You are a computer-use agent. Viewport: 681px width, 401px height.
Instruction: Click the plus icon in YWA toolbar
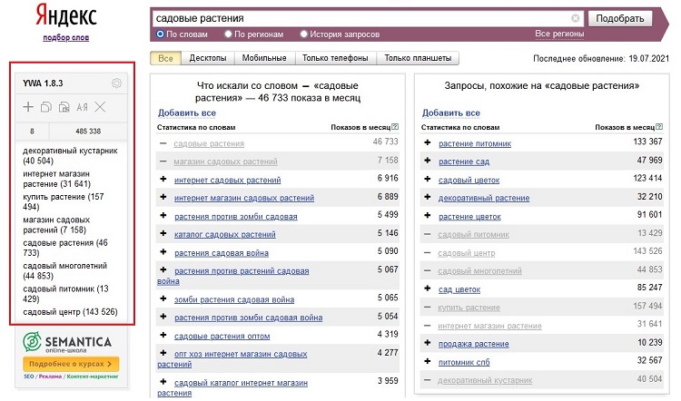click(28, 108)
